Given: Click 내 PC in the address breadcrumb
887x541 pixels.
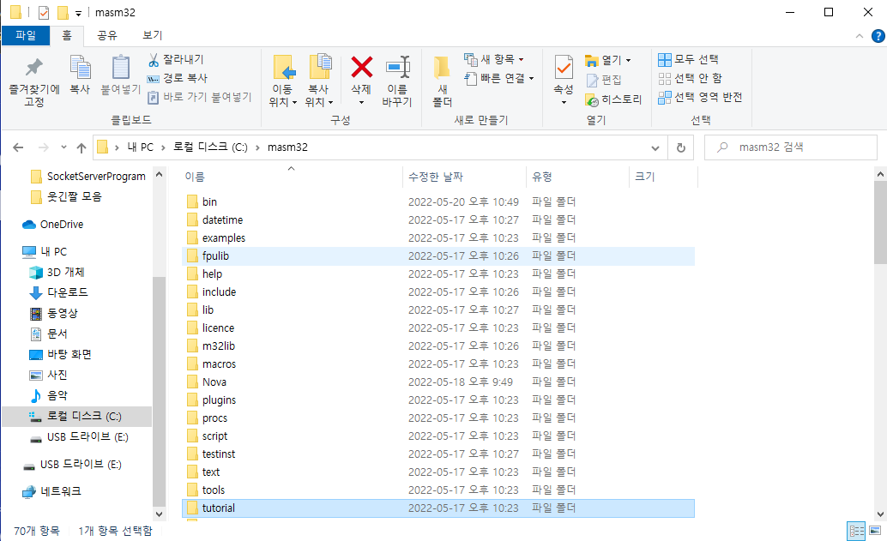Looking at the screenshot, I should (x=141, y=147).
